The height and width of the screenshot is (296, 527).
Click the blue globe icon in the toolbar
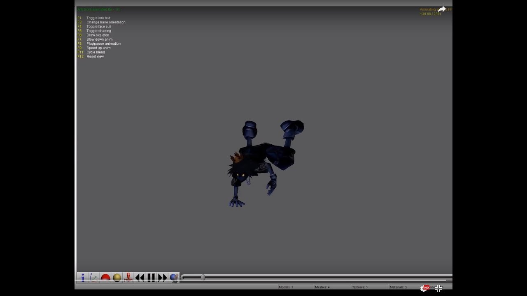(174, 277)
